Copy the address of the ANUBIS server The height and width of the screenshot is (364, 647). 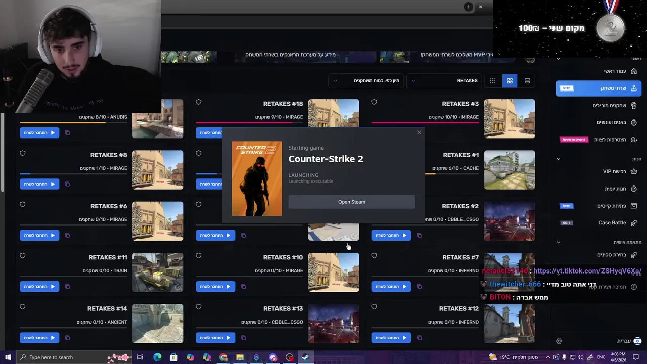[67, 133]
